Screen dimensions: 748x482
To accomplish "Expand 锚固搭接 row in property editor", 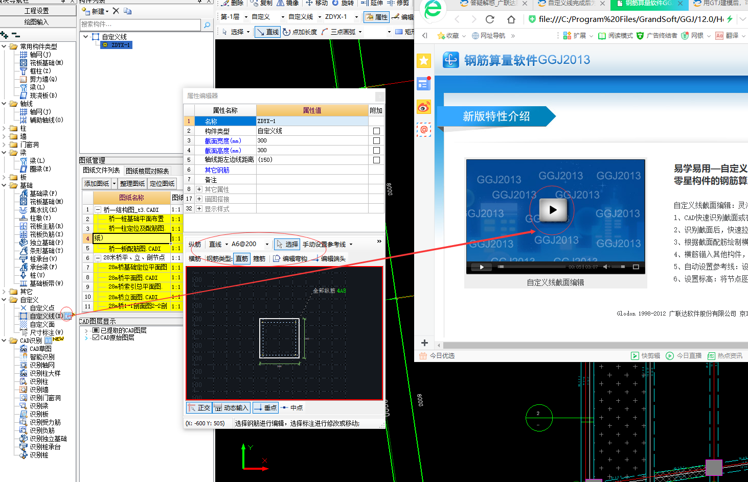I will point(199,199).
